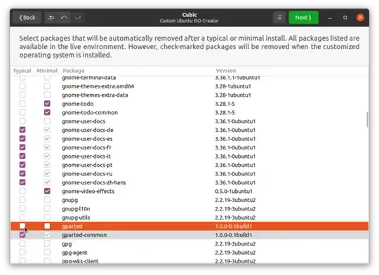This screenshot has width=379, height=275.
Task: Uncheck Typical checkbox for gnome-user-docs-it
Action: click(x=22, y=156)
